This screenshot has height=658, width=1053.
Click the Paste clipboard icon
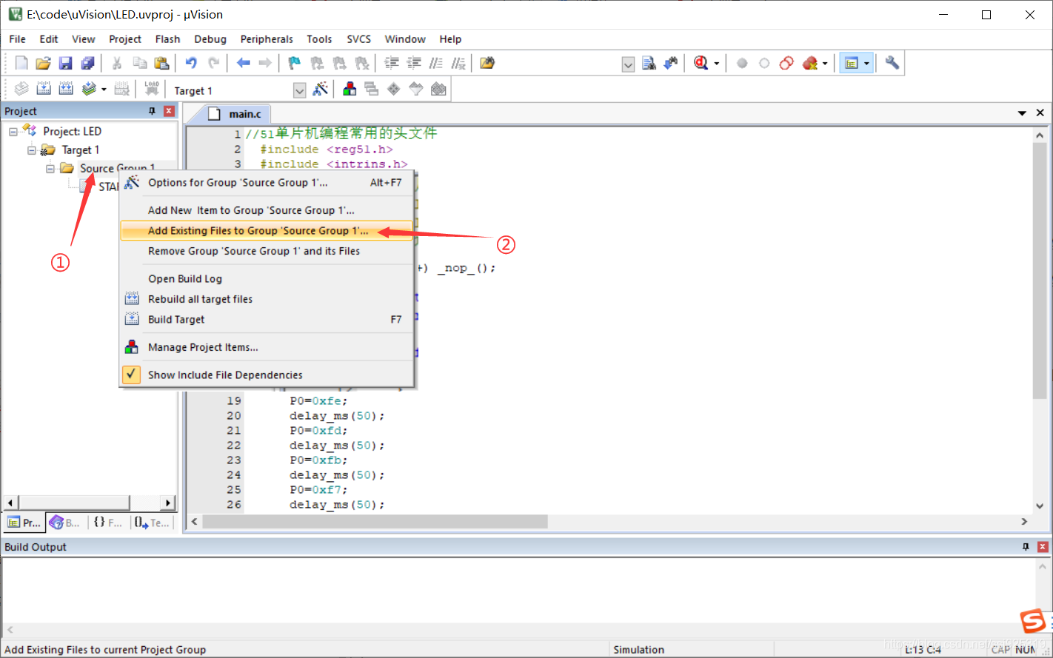click(x=161, y=63)
